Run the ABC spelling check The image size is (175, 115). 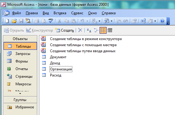51,21
